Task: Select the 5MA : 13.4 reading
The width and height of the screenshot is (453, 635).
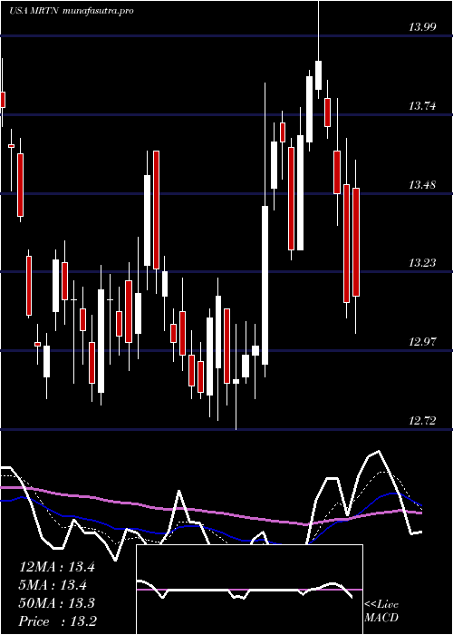Action: pyautogui.click(x=53, y=585)
